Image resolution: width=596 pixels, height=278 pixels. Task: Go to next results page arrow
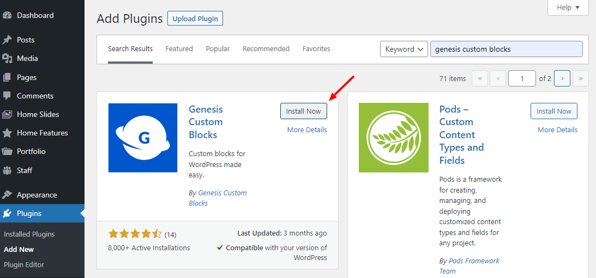click(562, 78)
